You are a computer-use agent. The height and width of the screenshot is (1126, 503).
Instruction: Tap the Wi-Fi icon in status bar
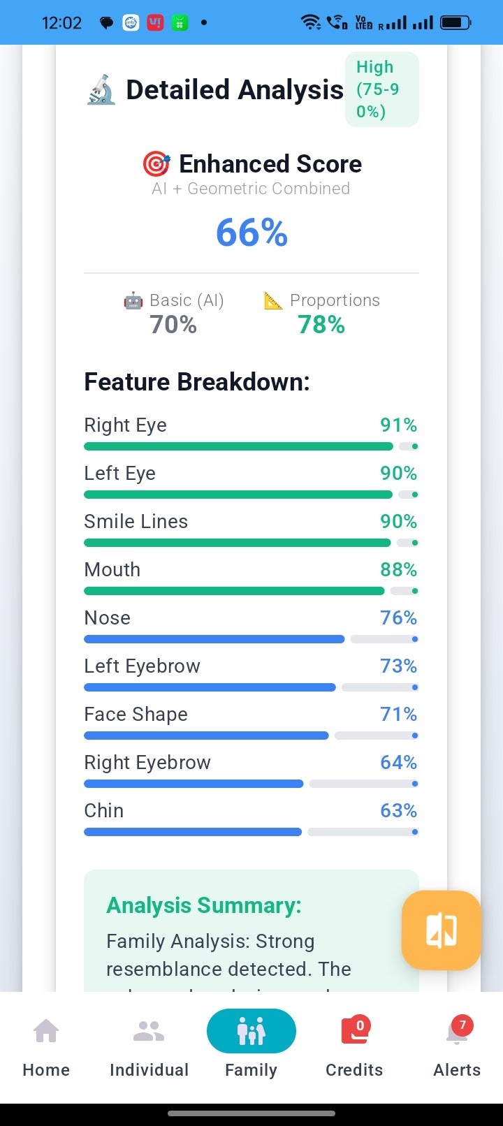coord(310,22)
